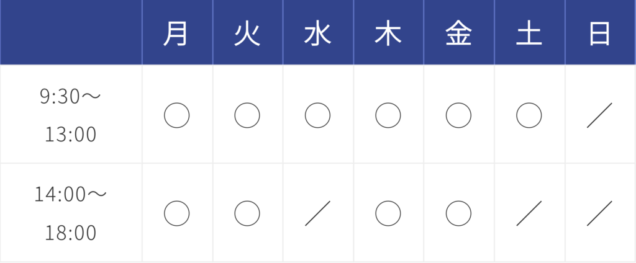Click the Thursday afternoon circle icon
This screenshot has height=263, width=636.
tap(388, 213)
